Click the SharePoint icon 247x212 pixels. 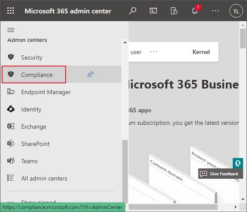[11, 143]
